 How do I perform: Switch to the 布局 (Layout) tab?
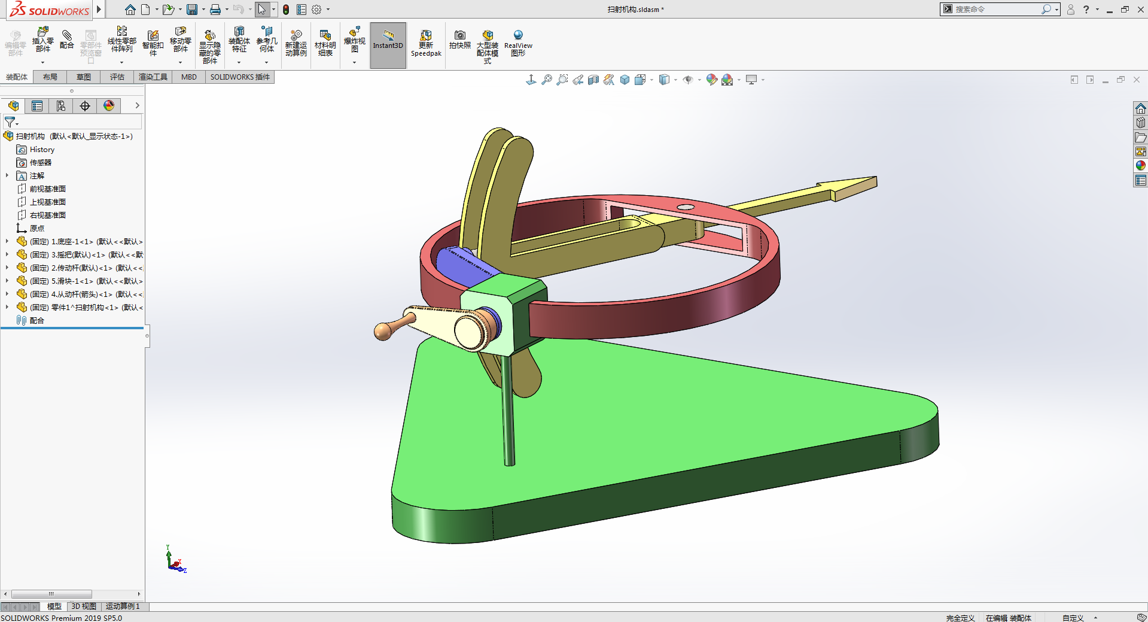pos(50,77)
